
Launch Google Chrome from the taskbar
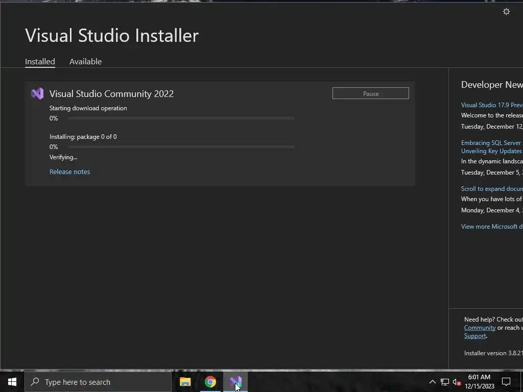click(210, 382)
